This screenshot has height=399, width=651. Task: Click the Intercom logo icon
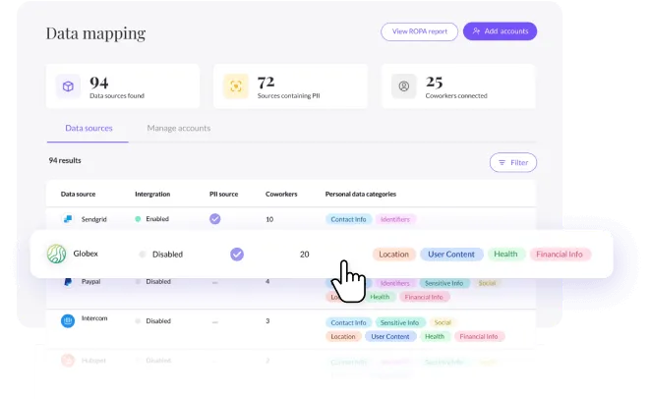[x=68, y=321]
